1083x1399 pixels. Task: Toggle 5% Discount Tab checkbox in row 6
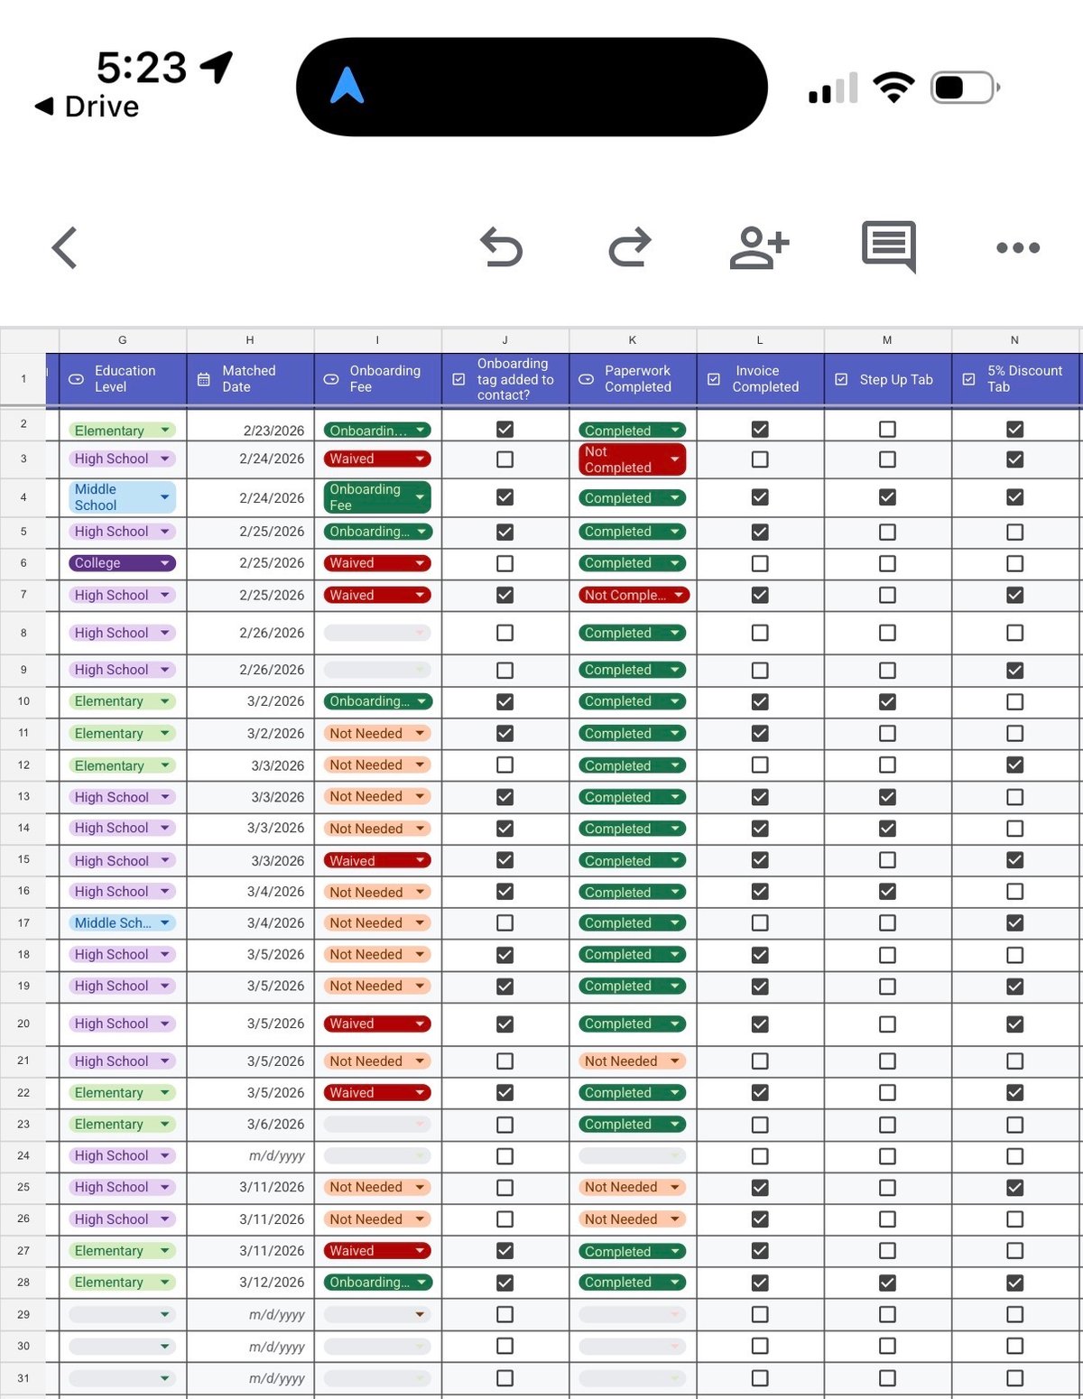(1014, 563)
